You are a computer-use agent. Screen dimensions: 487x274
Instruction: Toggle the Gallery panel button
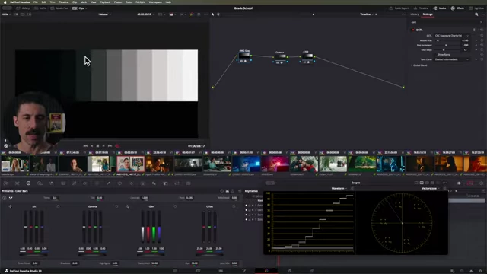pyautogui.click(x=23, y=8)
